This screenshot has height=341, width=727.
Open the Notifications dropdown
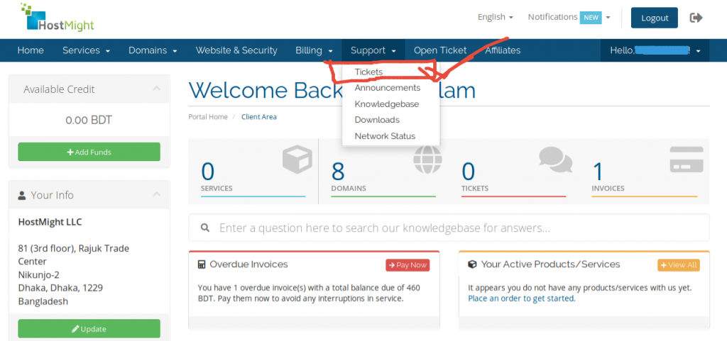(x=569, y=17)
